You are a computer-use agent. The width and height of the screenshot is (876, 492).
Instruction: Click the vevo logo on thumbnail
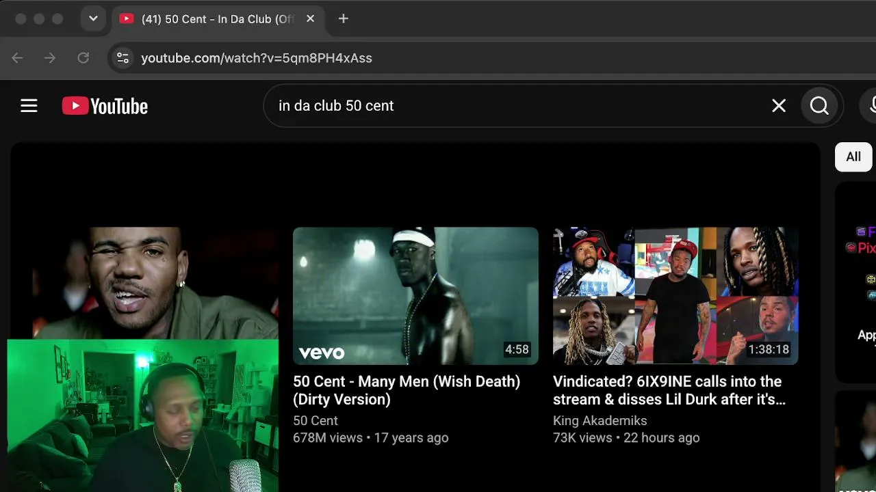pyautogui.click(x=322, y=353)
